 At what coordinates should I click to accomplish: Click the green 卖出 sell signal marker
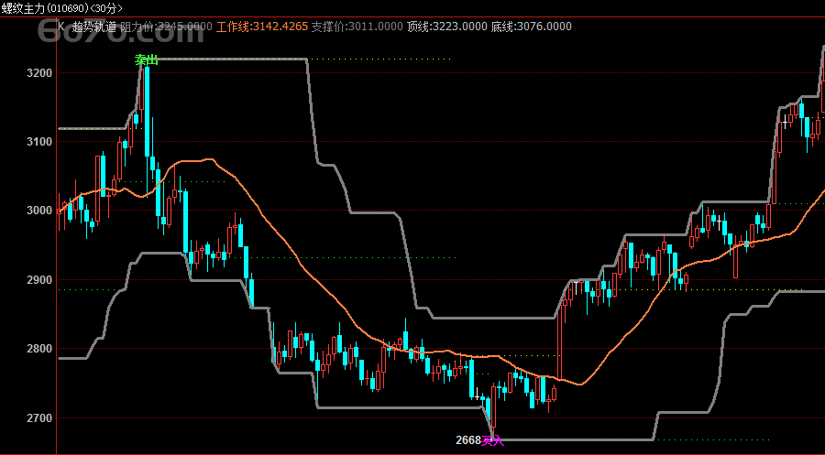pyautogui.click(x=146, y=60)
